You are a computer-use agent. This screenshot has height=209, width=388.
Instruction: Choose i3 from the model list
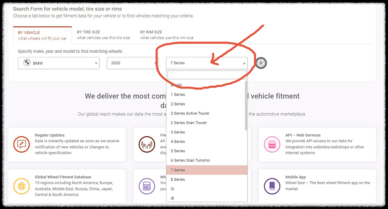tap(207, 189)
